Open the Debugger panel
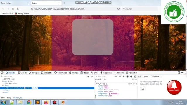187x105 pixels. tap(34, 73)
